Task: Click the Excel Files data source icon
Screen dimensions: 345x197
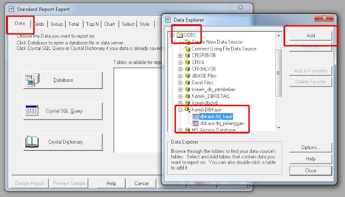Action: [x=188, y=82]
